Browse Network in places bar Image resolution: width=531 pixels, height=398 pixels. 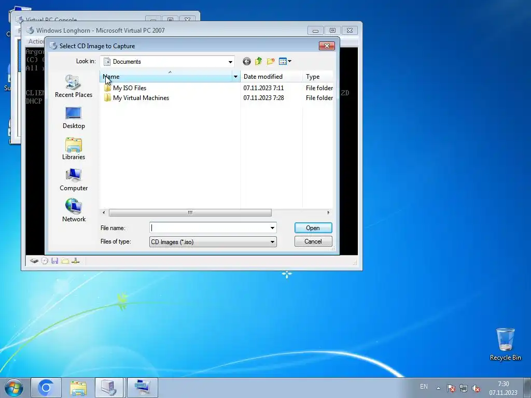(x=74, y=210)
